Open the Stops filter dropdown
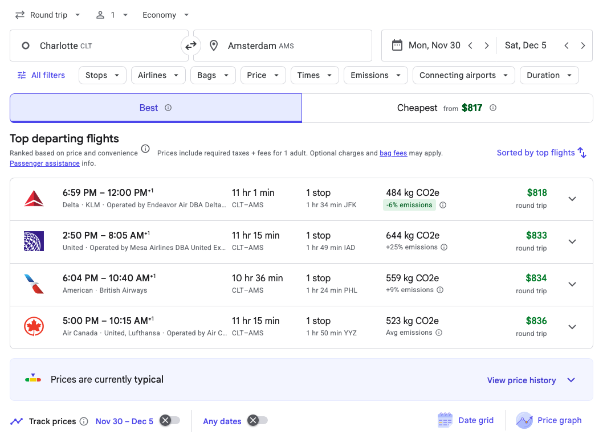This screenshot has width=607, height=443. tap(103, 75)
